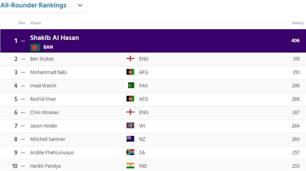Select the Chris Woakes player name
This screenshot has width=306, height=171.
coord(44,112)
